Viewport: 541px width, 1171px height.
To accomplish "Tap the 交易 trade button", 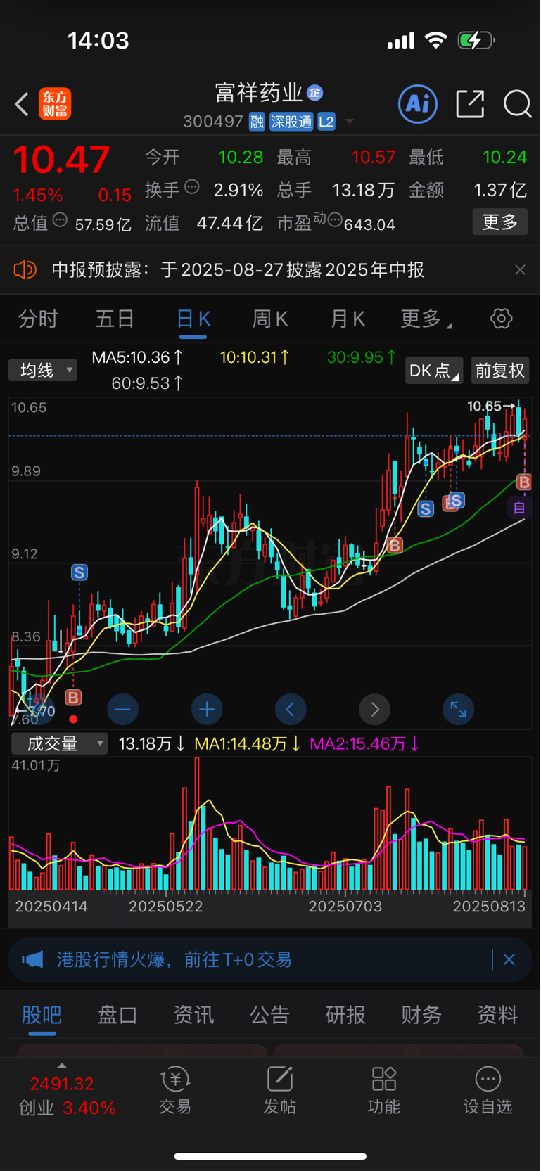I will click(x=175, y=1091).
